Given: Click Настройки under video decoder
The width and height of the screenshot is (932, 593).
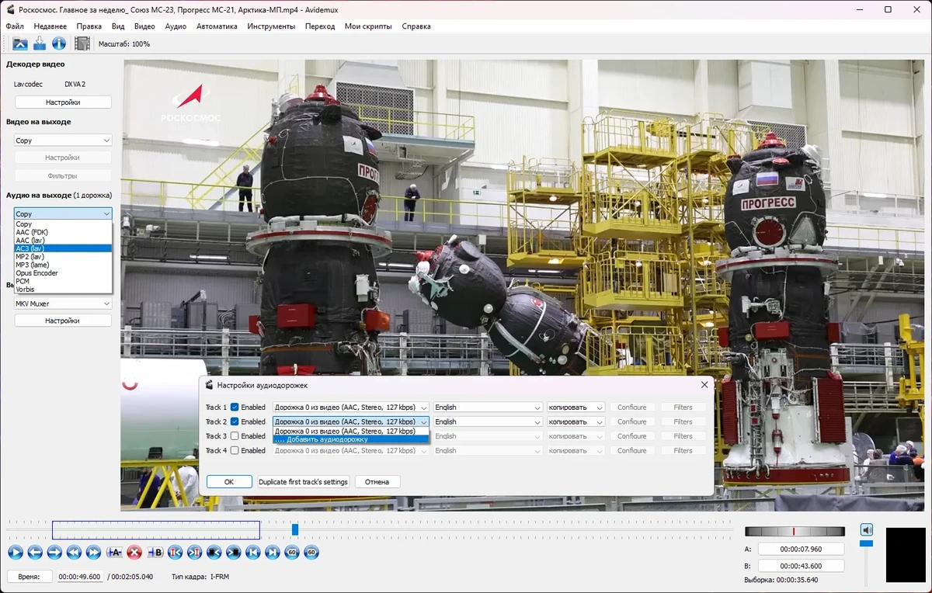Looking at the screenshot, I should [x=63, y=102].
